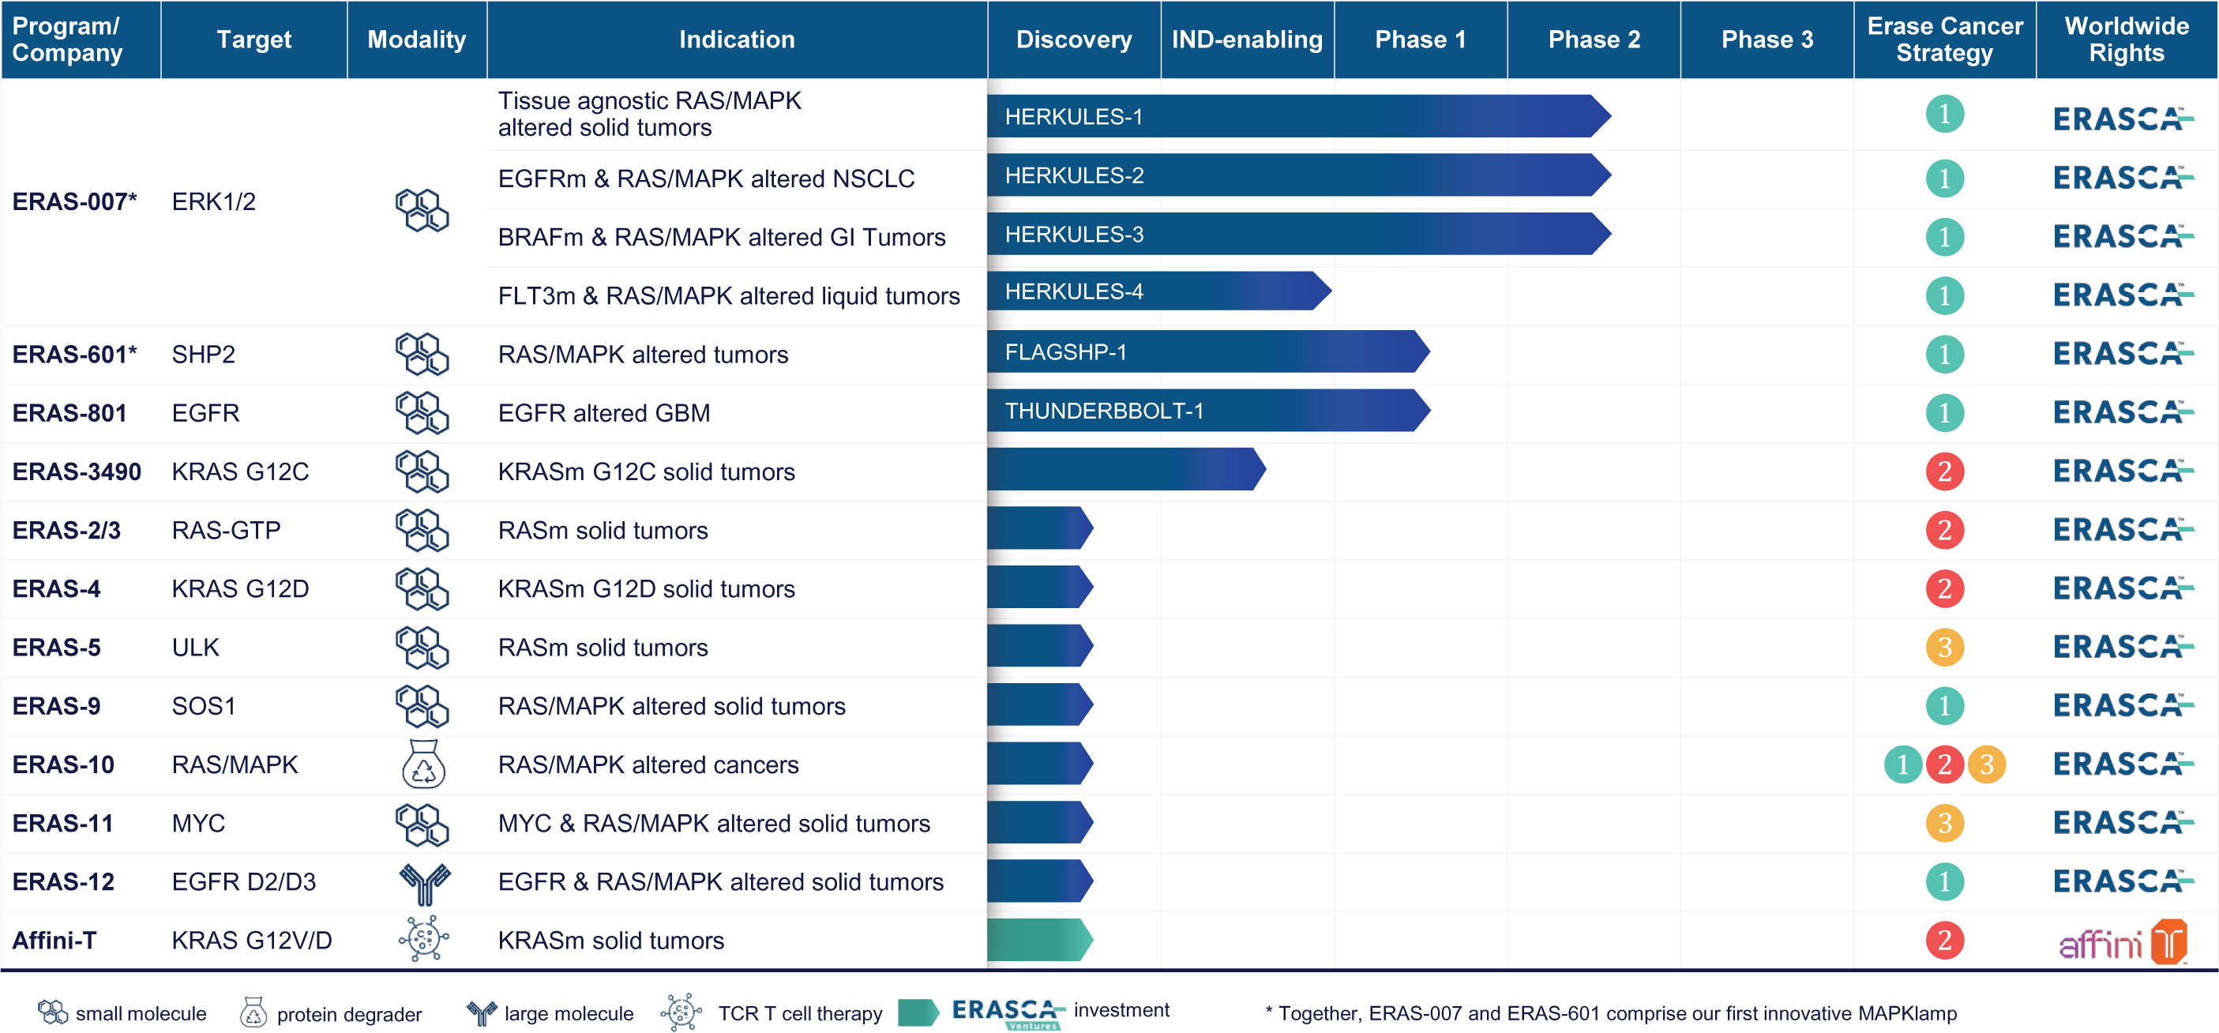
Task: Click the KRAS G12V/D target cell
Action: [252, 940]
